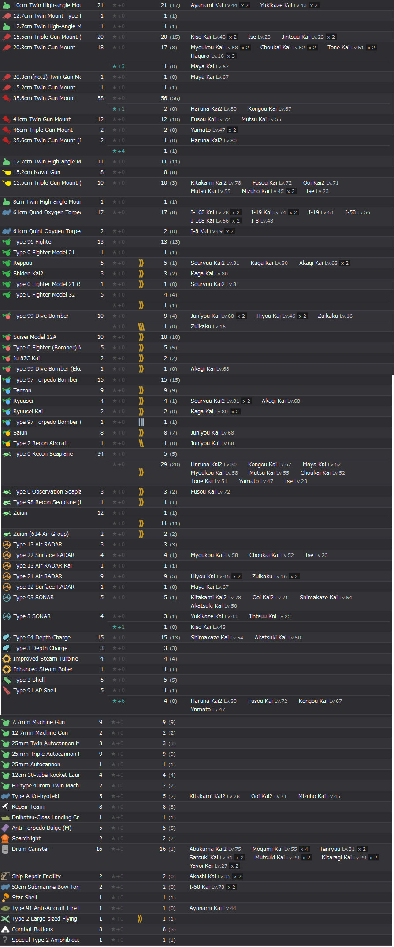The image size is (394, 947).
Task: Click the torpedo icon beside 61cm Quint Oxygen Torpedo
Action: click(7, 231)
